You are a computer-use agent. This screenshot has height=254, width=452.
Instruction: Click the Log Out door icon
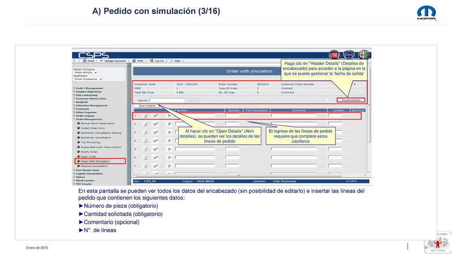pyautogui.click(x=151, y=61)
